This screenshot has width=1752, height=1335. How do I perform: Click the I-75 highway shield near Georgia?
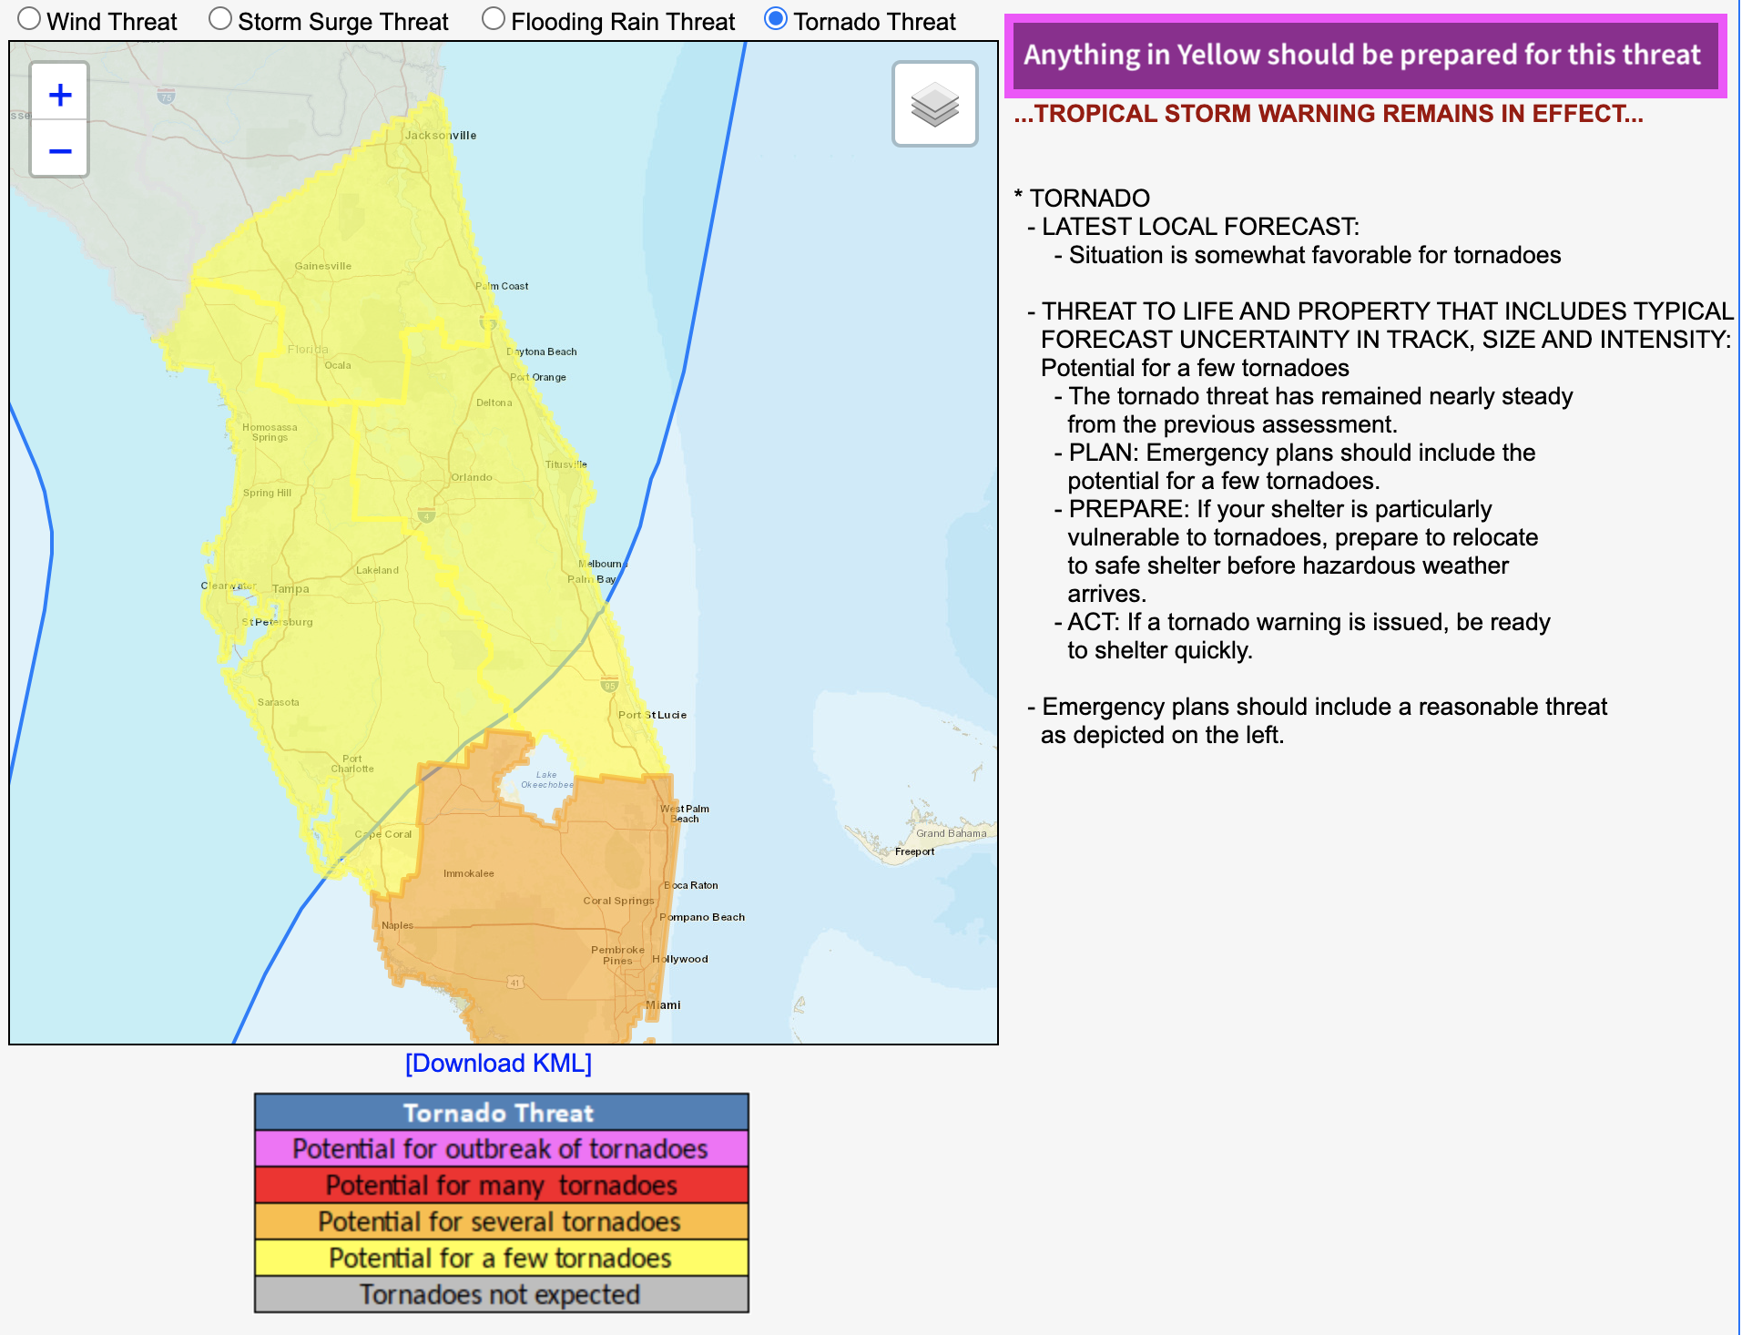(x=166, y=97)
